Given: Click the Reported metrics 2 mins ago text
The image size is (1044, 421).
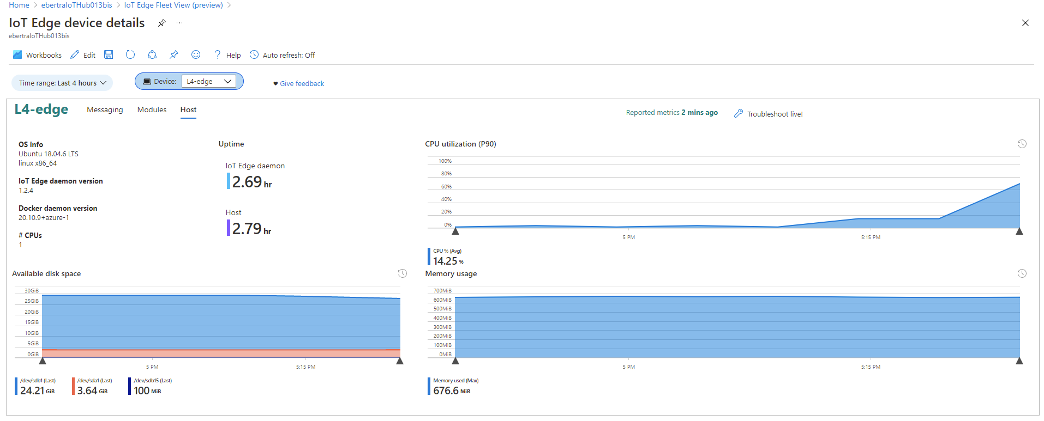Looking at the screenshot, I should click(x=671, y=113).
